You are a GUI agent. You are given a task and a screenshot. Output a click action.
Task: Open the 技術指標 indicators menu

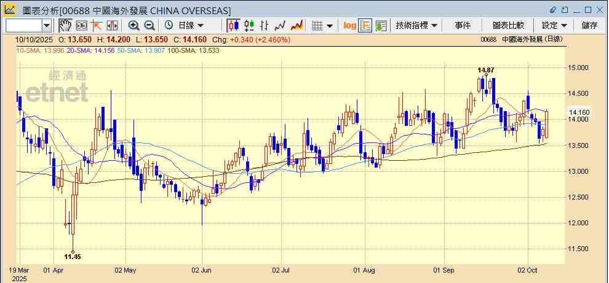tap(416, 25)
